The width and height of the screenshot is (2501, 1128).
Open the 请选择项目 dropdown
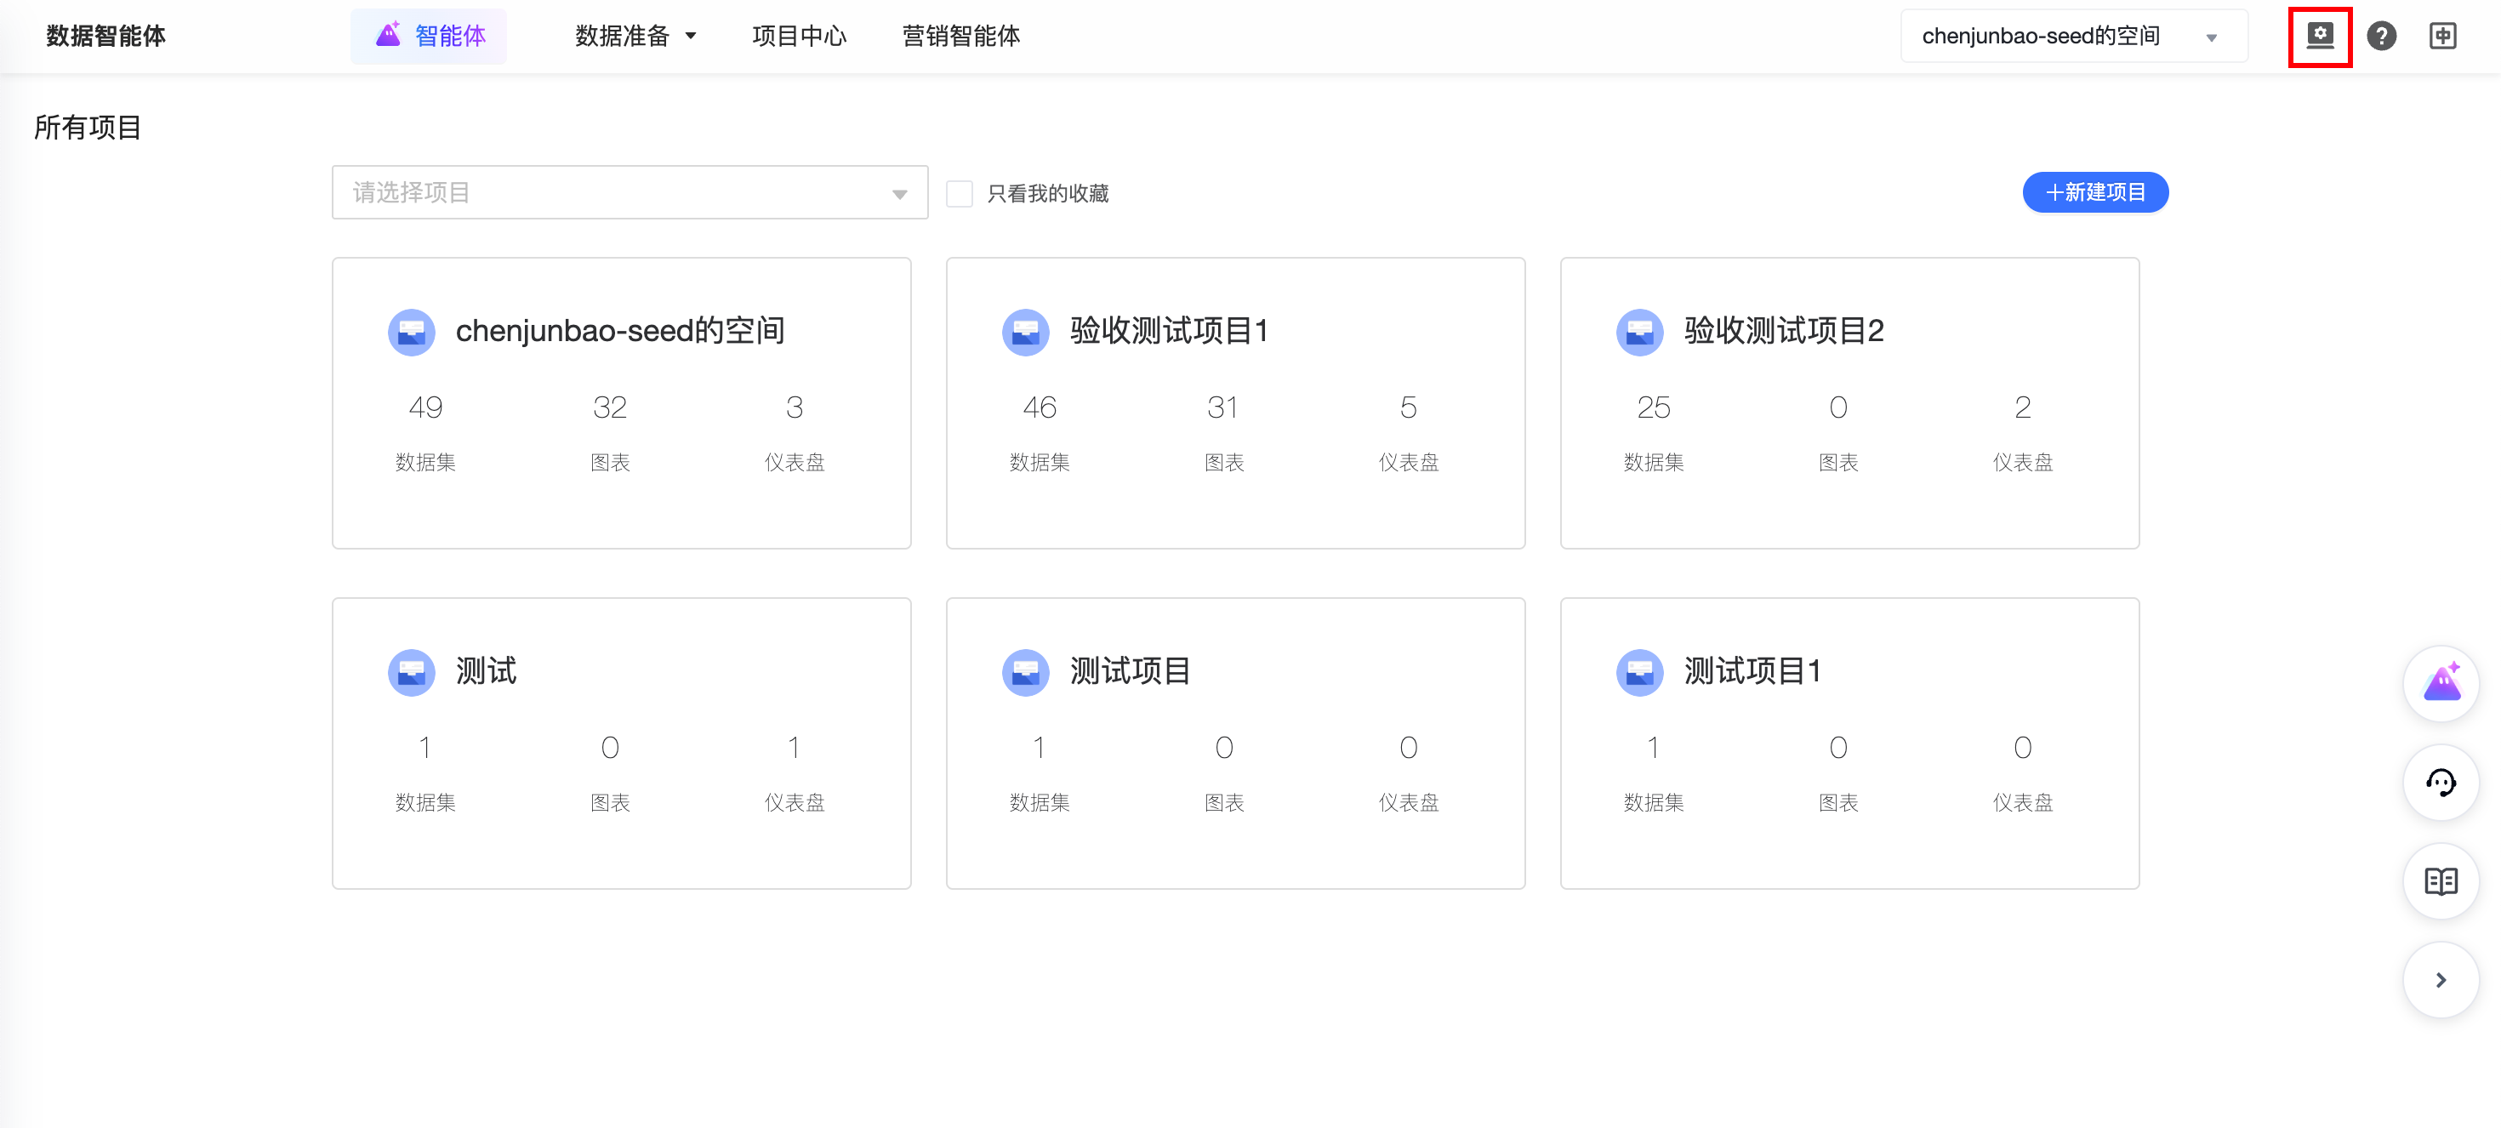(x=630, y=192)
